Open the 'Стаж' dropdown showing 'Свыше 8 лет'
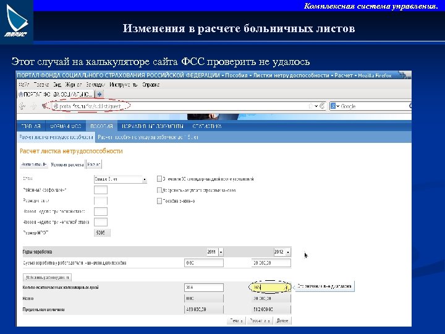This screenshot has width=445, height=334. (x=121, y=179)
